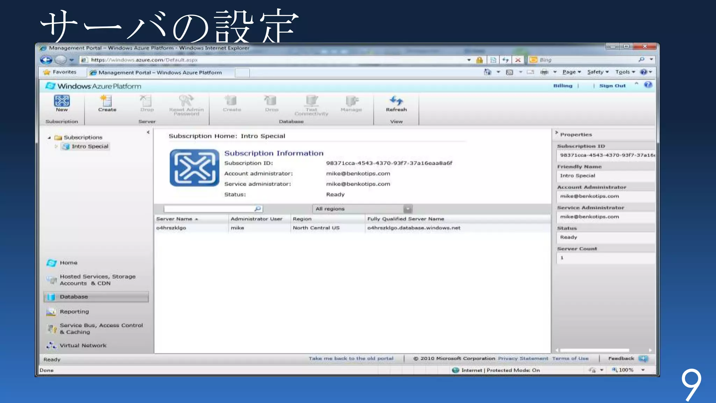Click o4hrszklgo.database.windows.net cell
Image resolution: width=716 pixels, height=403 pixels.
414,228
